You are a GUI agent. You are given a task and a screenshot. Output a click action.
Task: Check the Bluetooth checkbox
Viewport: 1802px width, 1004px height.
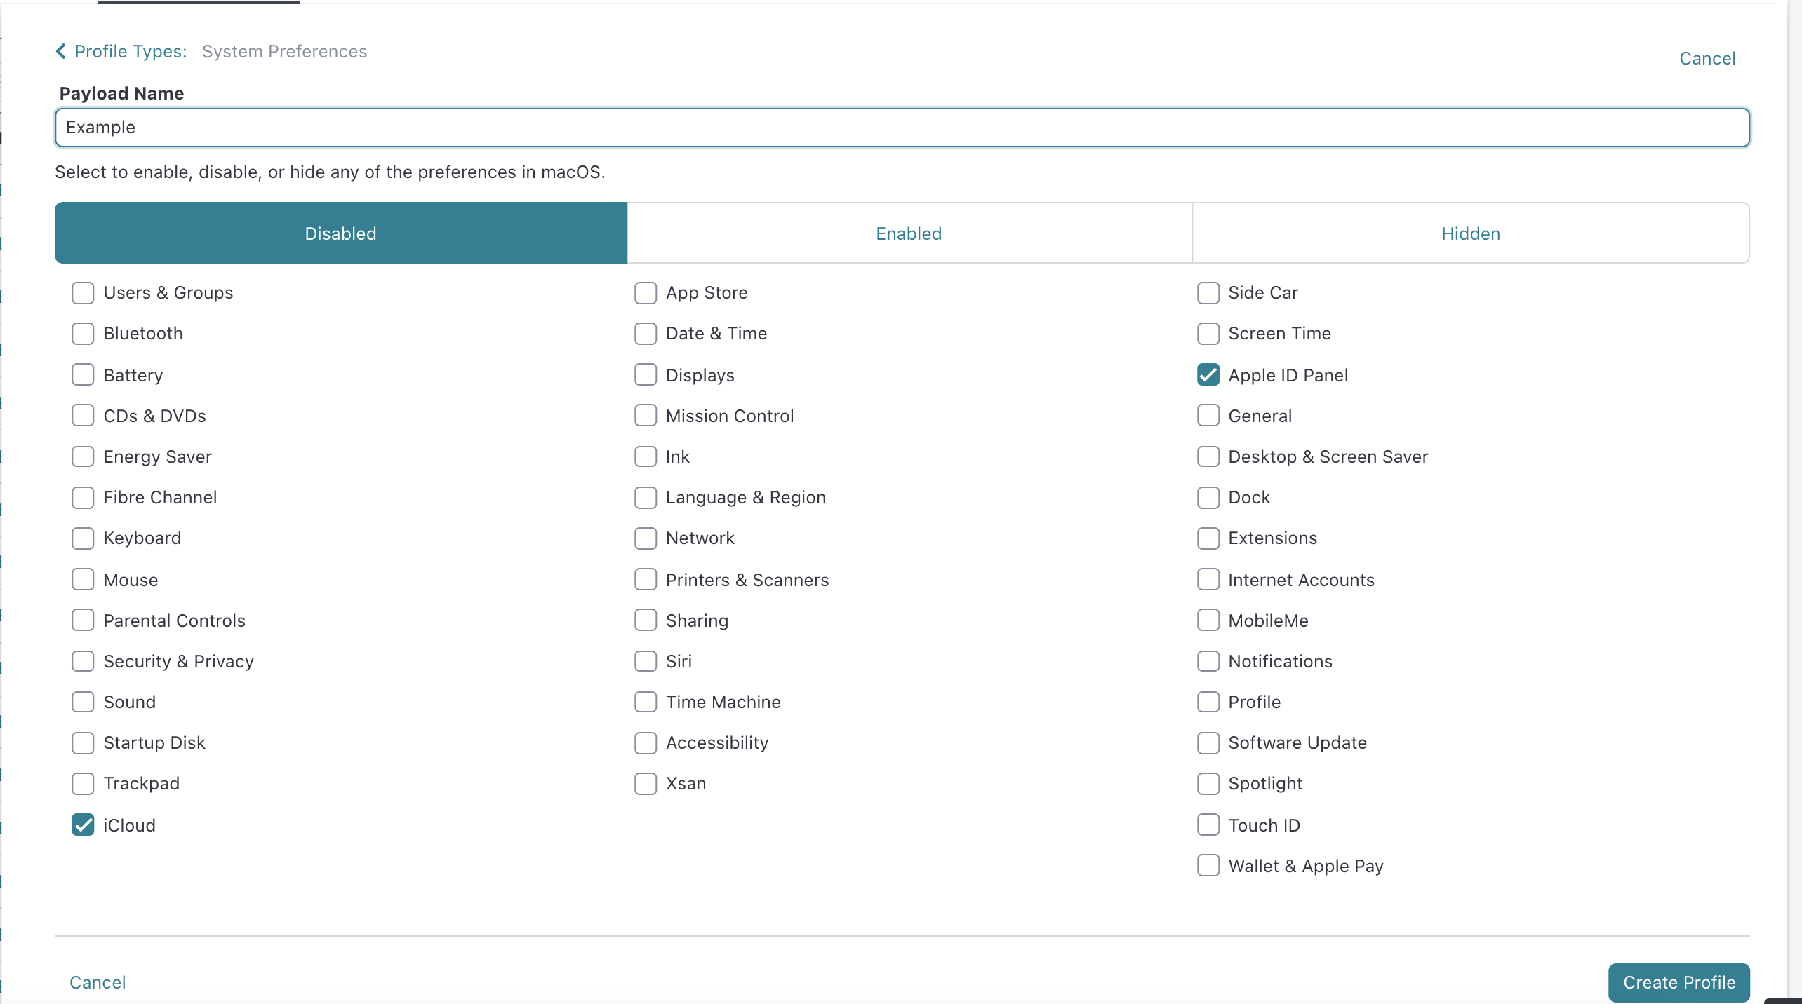pos(83,334)
